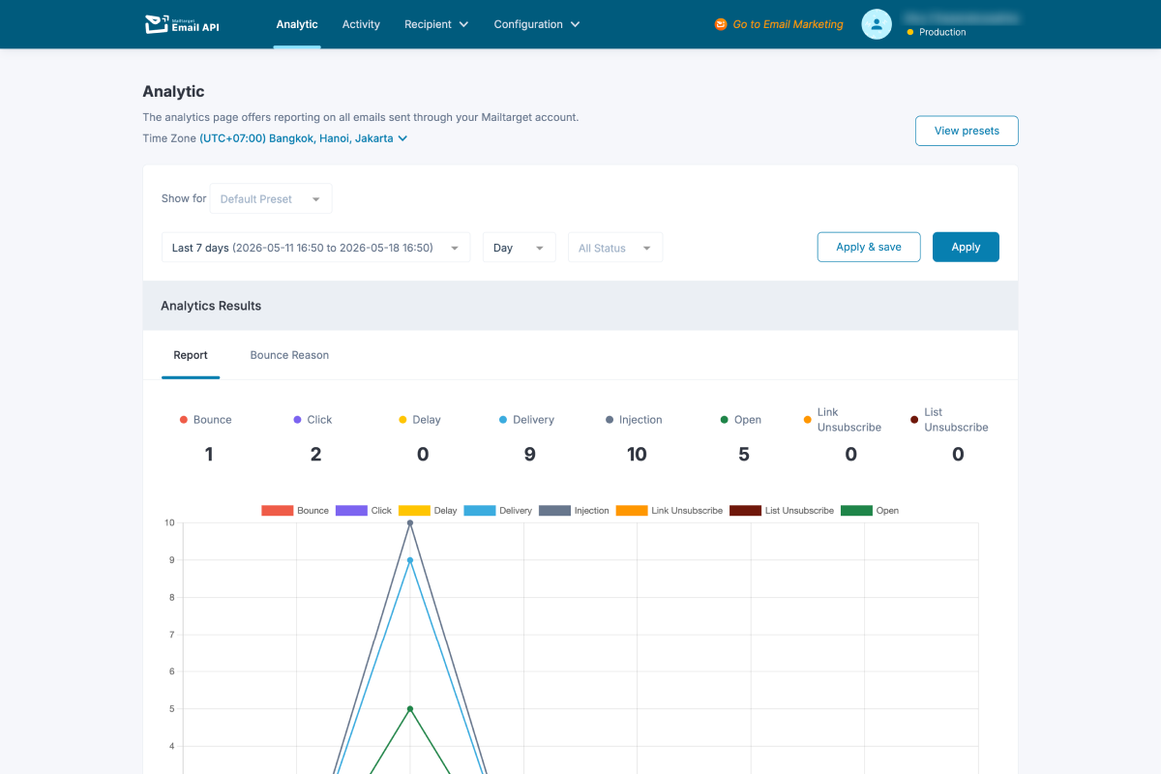Viewport: 1161px width, 774px height.
Task: Toggle the Open series in chart legend
Action: point(870,511)
